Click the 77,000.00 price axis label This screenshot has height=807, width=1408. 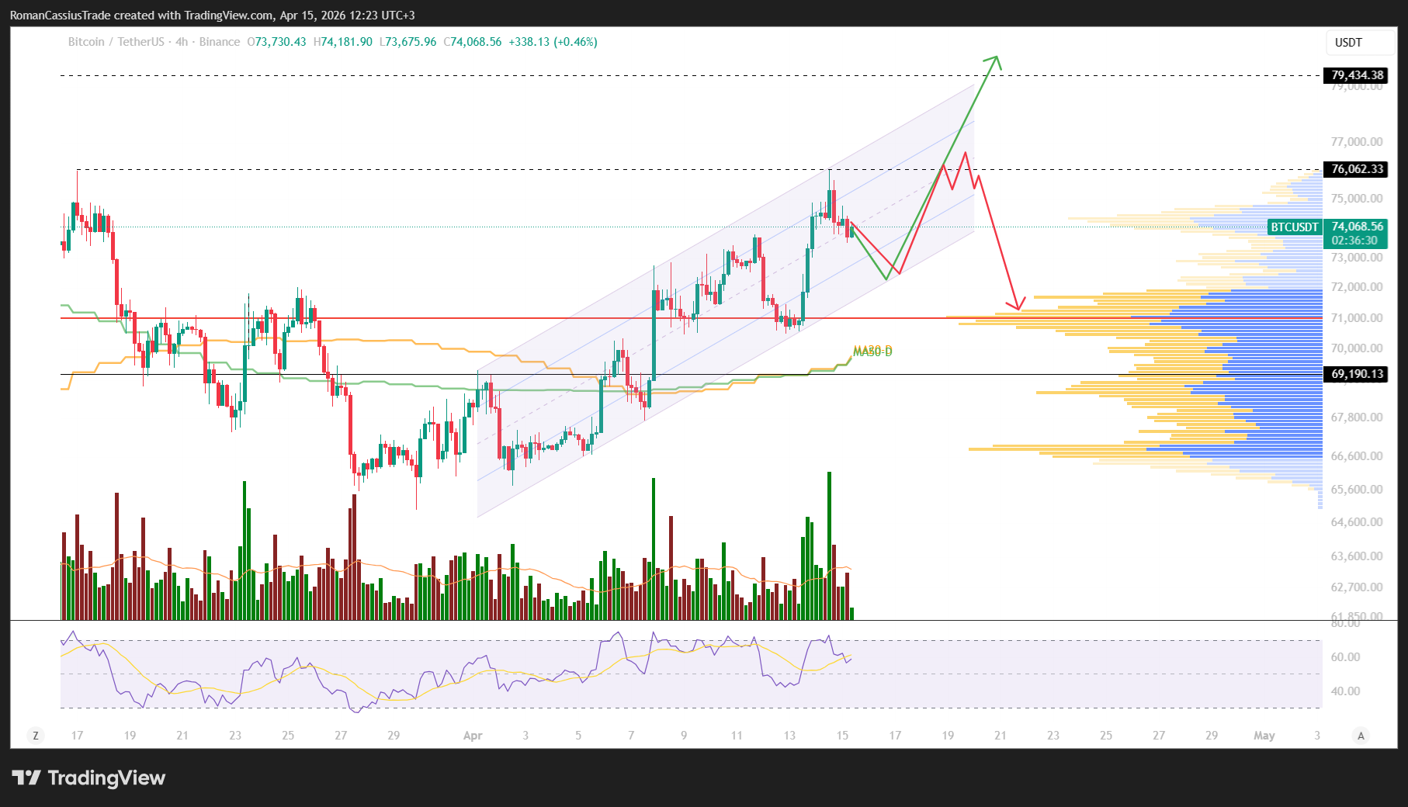click(x=1357, y=142)
